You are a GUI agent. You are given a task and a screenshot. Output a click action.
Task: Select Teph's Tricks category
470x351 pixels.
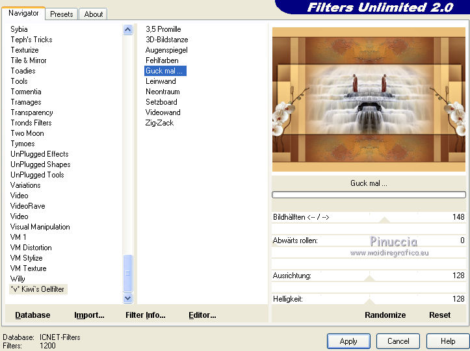tap(31, 40)
